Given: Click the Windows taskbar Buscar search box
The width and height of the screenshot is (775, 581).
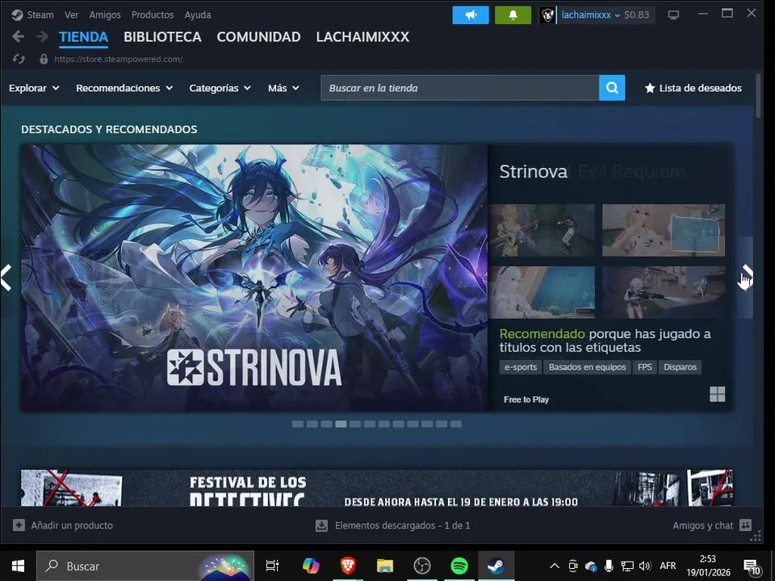Looking at the screenshot, I should coord(145,566).
